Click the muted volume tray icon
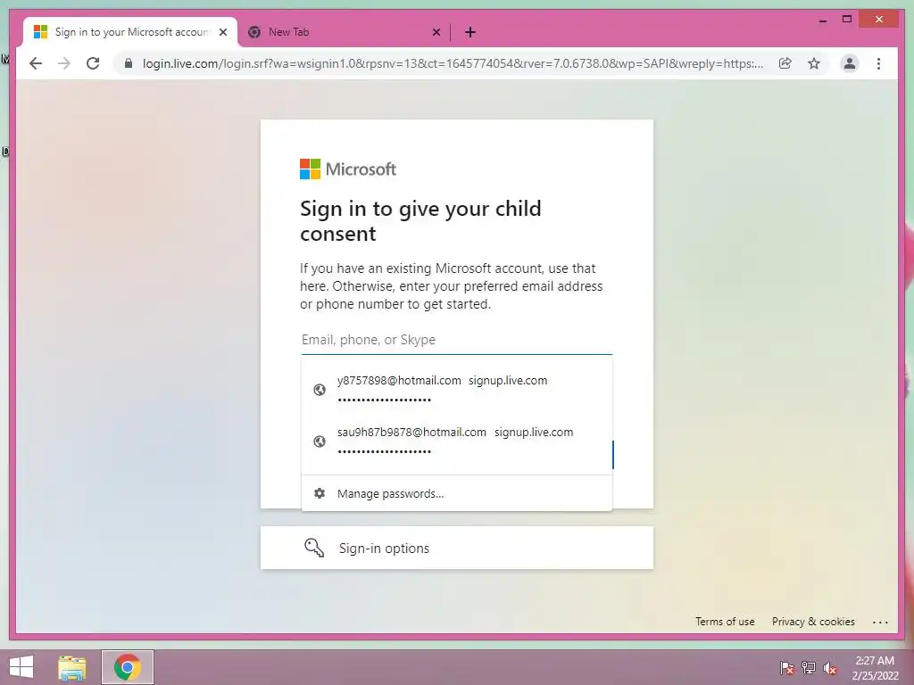 pyautogui.click(x=830, y=667)
